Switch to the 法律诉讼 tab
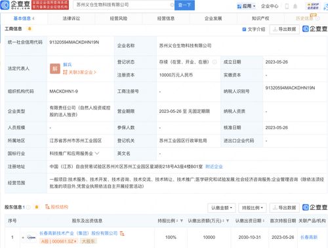 click(x=72, y=18)
